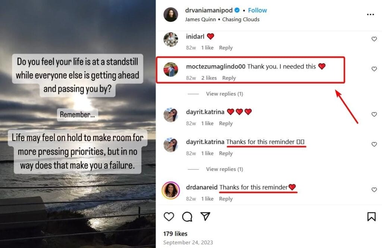Expand replies under dayrit.katrina's reminder comment
This screenshot has width=382, height=248.
point(224,169)
